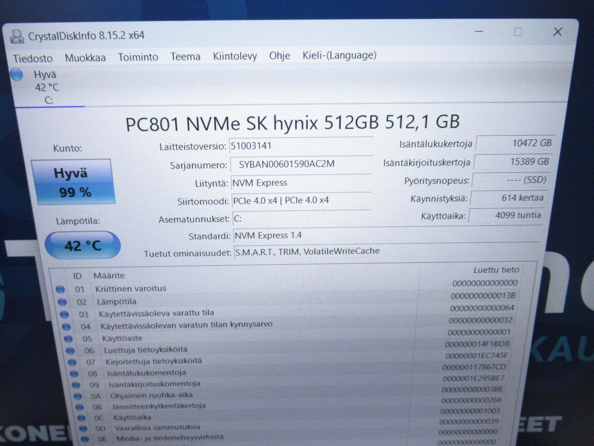This screenshot has width=594, height=446.
Task: Open the Teema menu
Action: point(185,56)
